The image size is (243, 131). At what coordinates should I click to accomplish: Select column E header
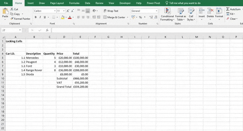click(x=80, y=37)
